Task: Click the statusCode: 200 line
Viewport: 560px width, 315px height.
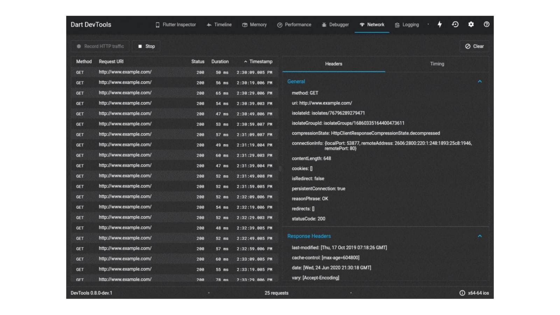Action: tap(308, 219)
